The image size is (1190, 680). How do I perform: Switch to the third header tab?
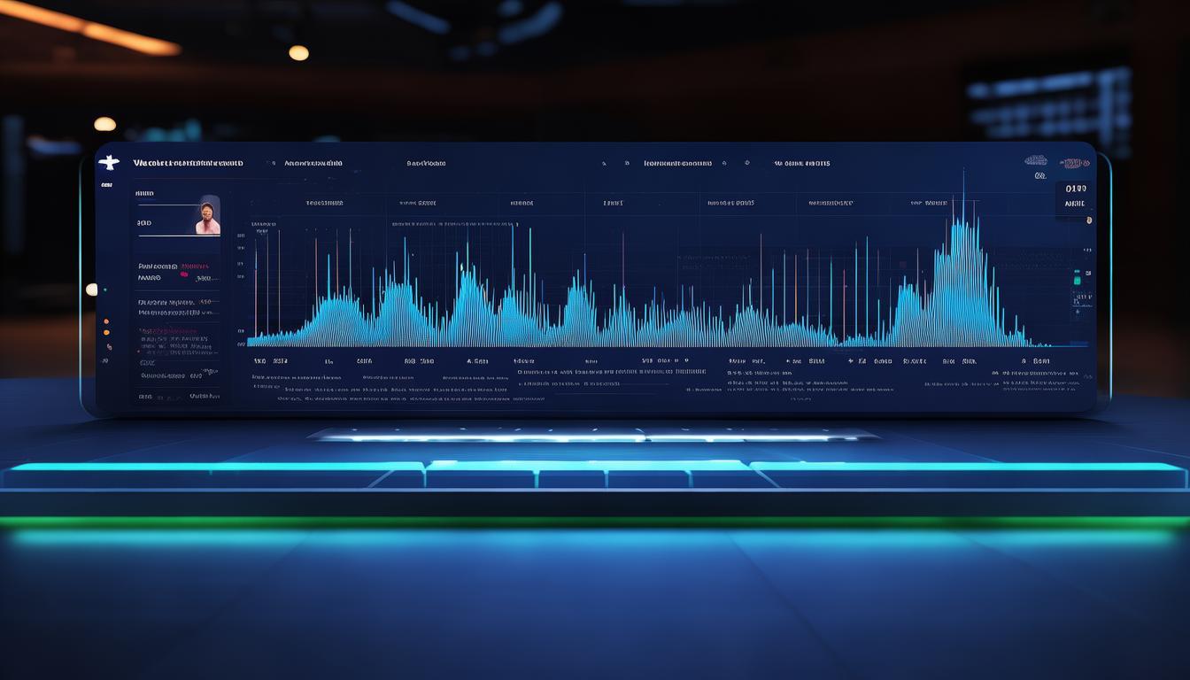click(426, 164)
